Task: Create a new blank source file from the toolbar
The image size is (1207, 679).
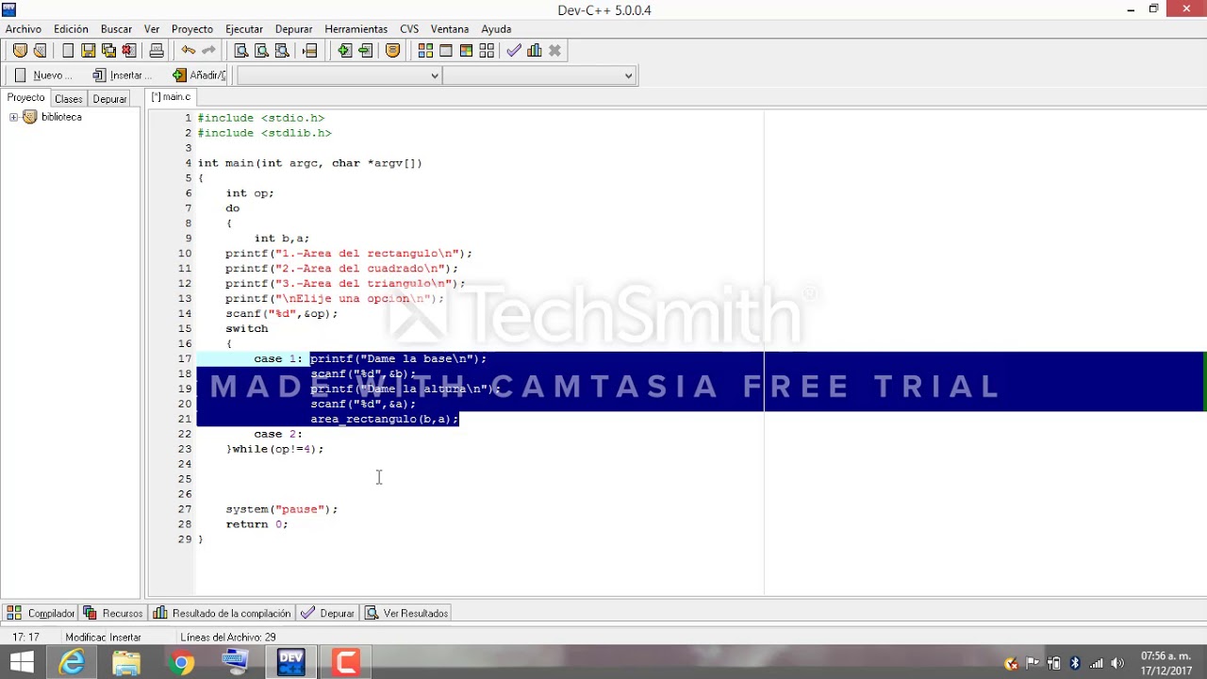Action: click(68, 51)
